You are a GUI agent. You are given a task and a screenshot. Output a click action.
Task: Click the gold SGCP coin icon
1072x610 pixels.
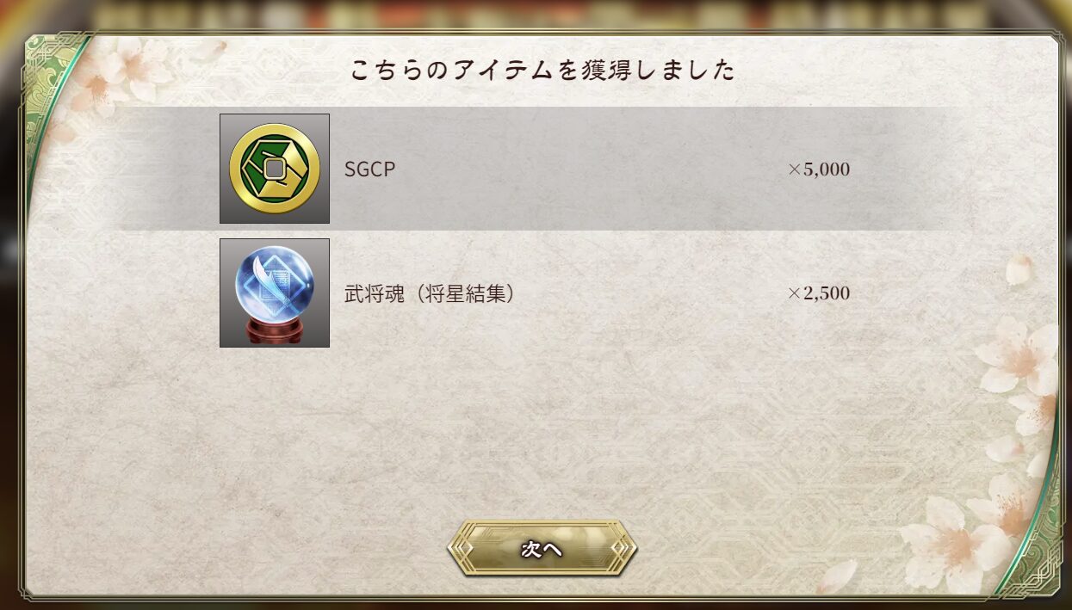(275, 169)
